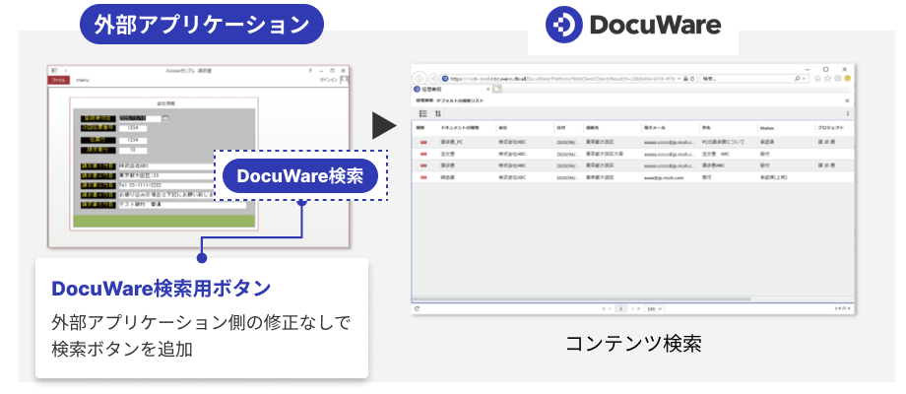This screenshot has width=906, height=394.
Task: Sort by the プロジェクト column header
Action: 831,127
